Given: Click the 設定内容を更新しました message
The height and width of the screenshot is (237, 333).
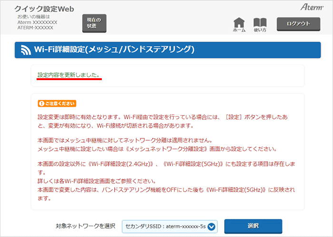Looking at the screenshot, I should (x=69, y=75).
